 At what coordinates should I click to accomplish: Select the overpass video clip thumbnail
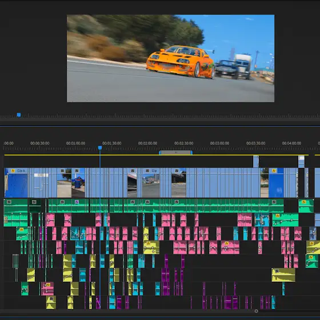coord(132,183)
